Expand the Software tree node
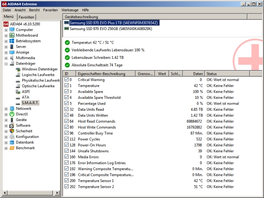Screen dimensions: 264x198 click(6, 126)
